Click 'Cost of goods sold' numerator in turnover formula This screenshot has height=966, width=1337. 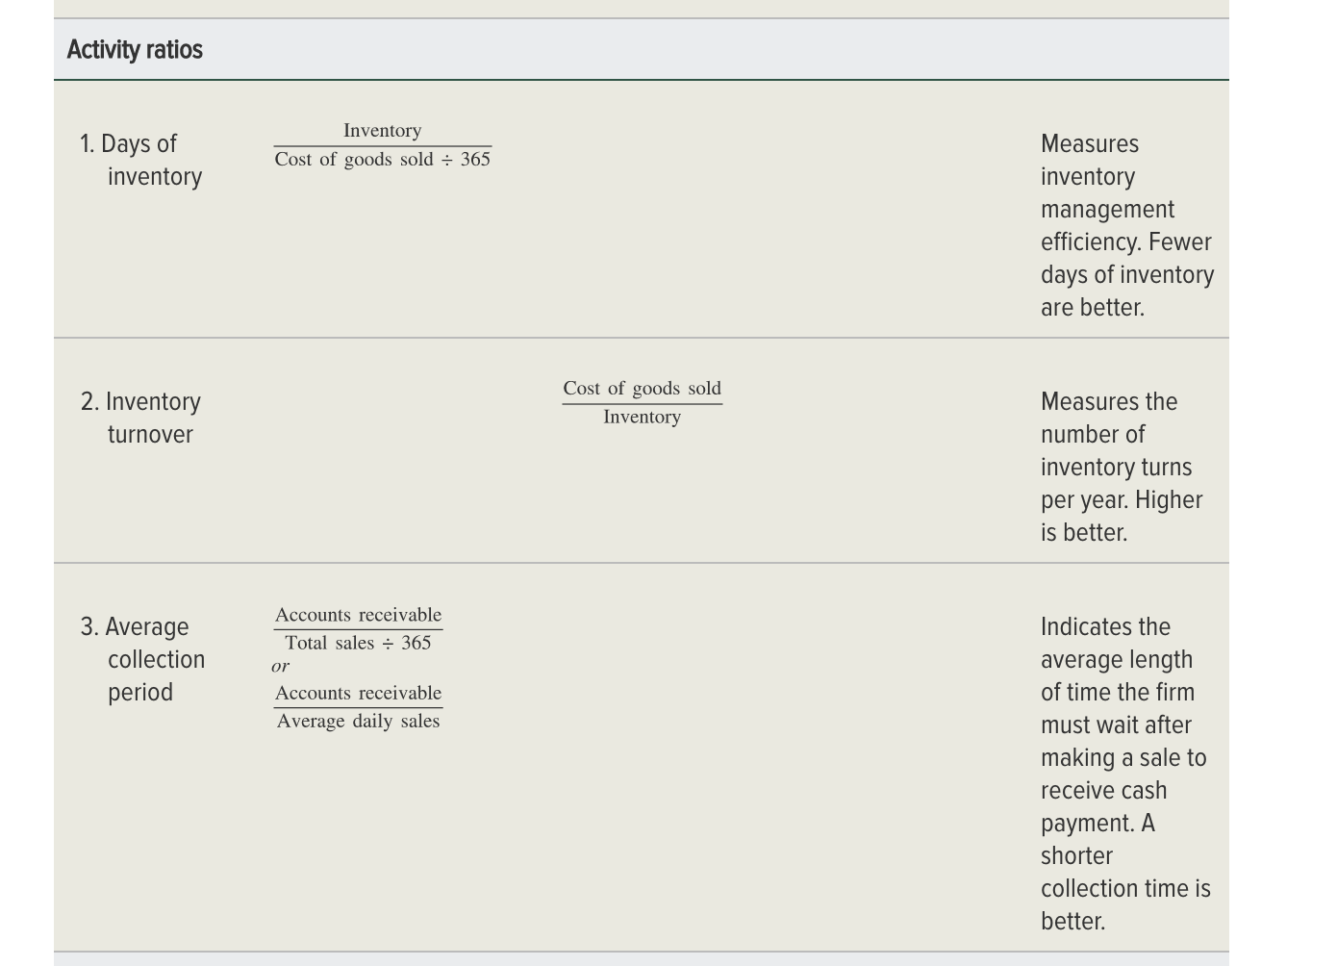pyautogui.click(x=642, y=388)
